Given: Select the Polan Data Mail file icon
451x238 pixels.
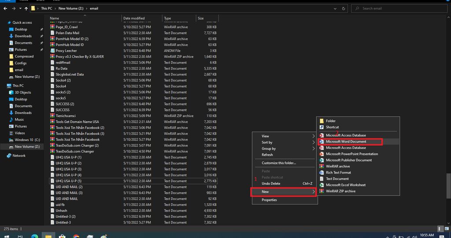Looking at the screenshot, I should point(52,33).
